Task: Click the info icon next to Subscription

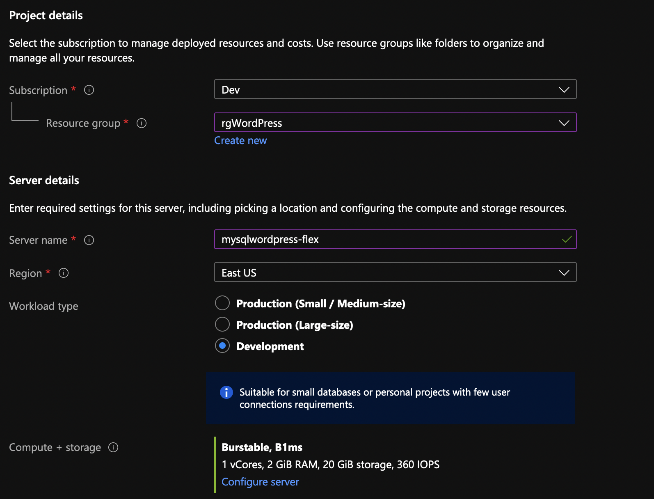Action: pyautogui.click(x=89, y=90)
